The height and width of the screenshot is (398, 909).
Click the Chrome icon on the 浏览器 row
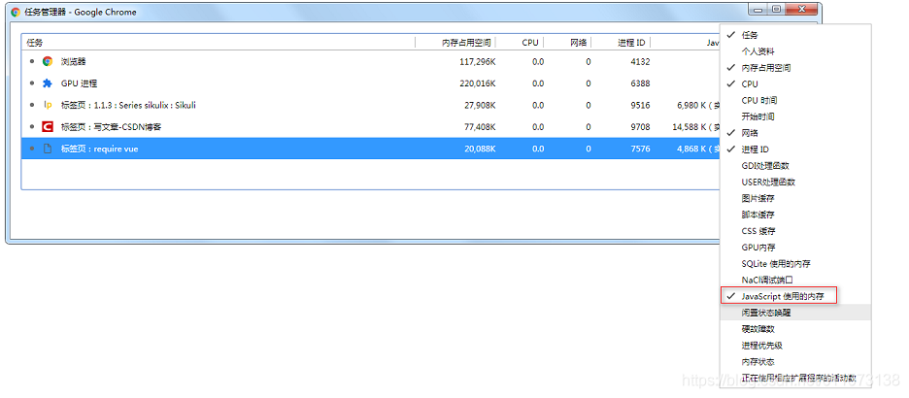[48, 61]
